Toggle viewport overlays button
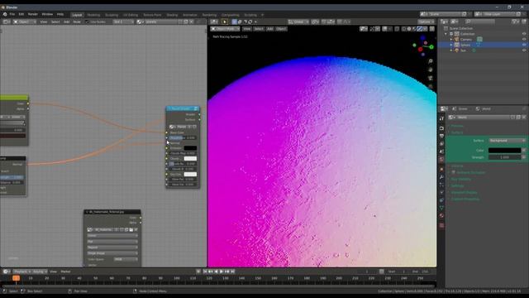This screenshot has width=529, height=298. click(x=384, y=29)
